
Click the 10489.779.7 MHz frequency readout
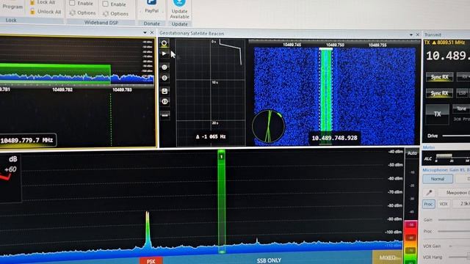pyautogui.click(x=27, y=140)
